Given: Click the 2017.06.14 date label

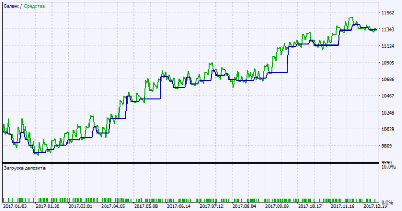Looking at the screenshot, I should (178, 206).
